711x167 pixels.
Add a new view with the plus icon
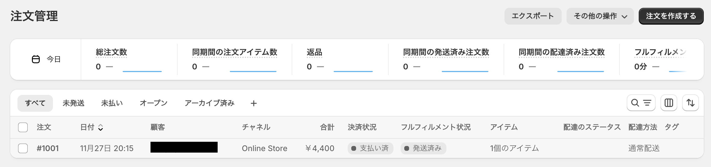[x=253, y=103]
